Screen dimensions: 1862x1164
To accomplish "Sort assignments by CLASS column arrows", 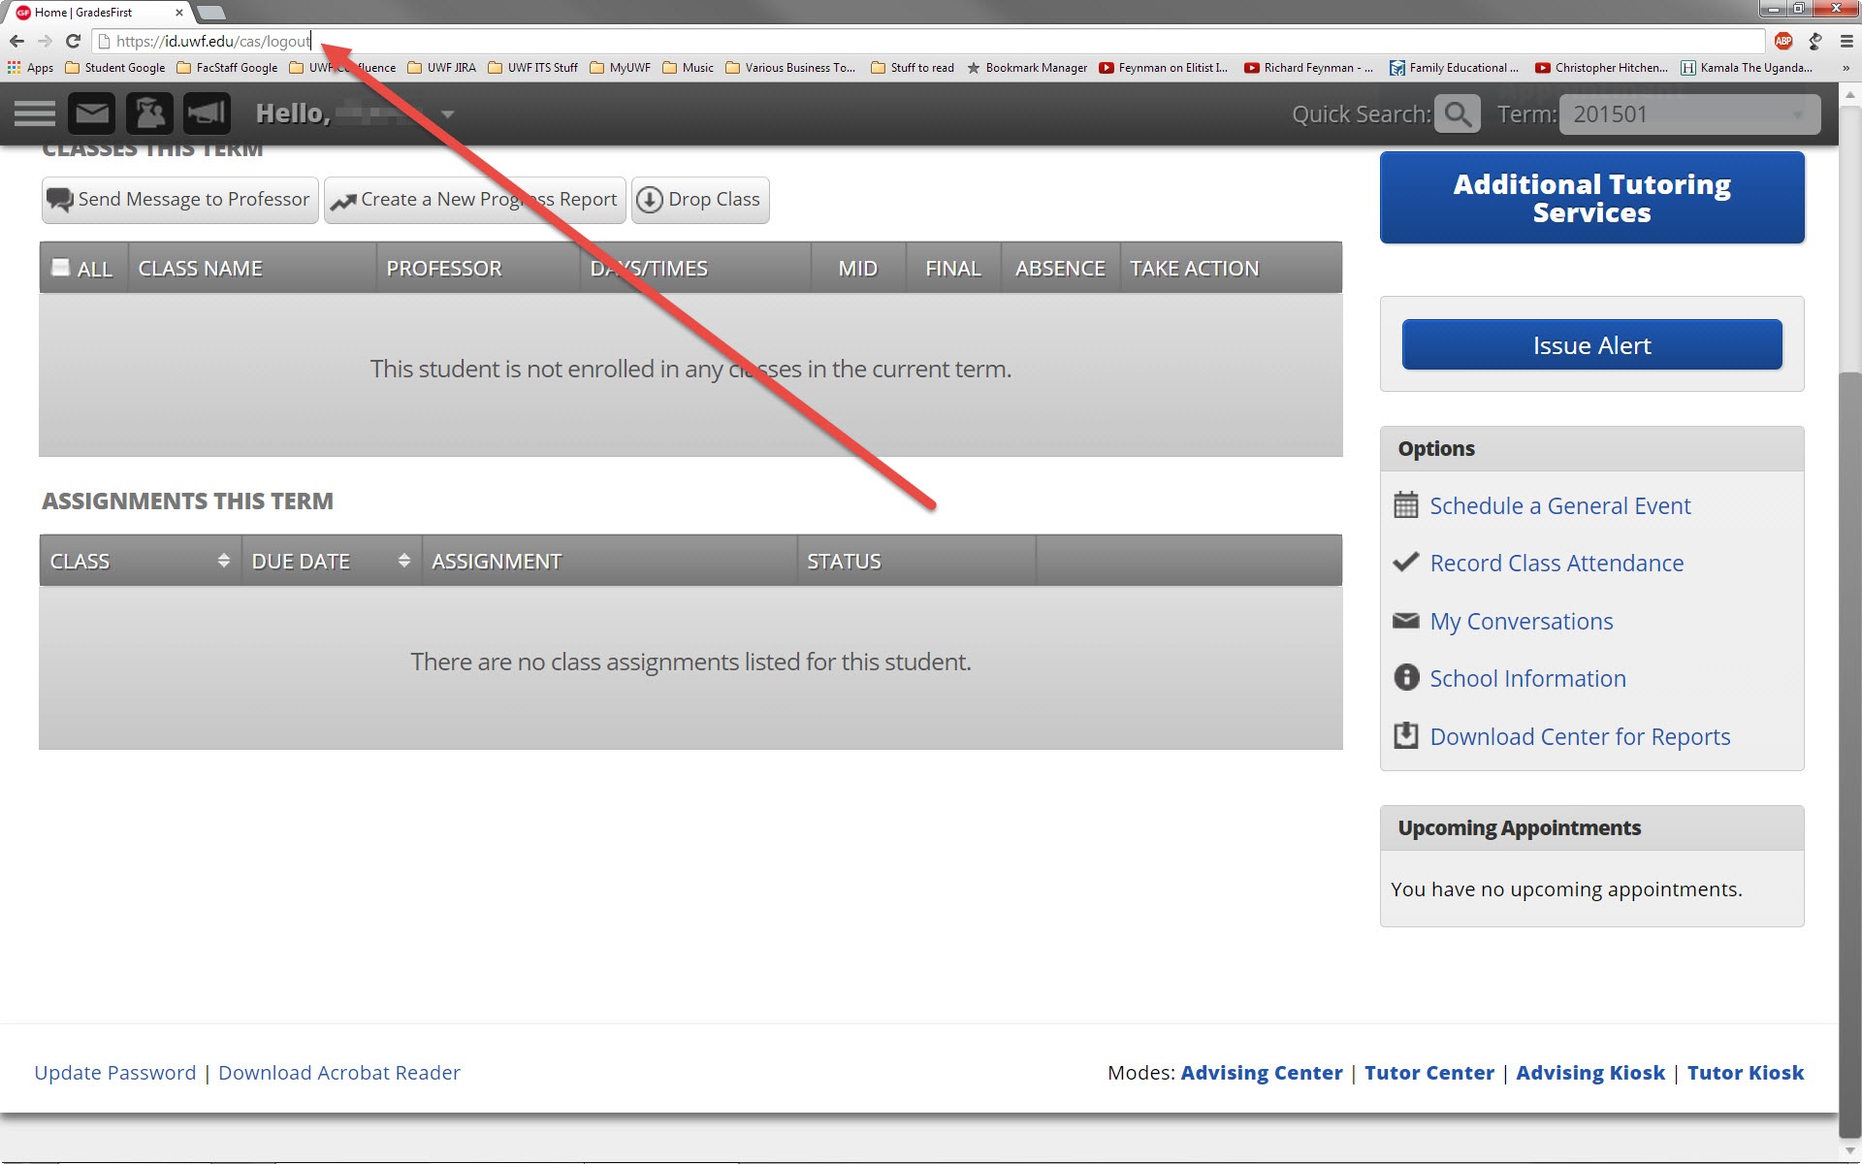I will [223, 561].
